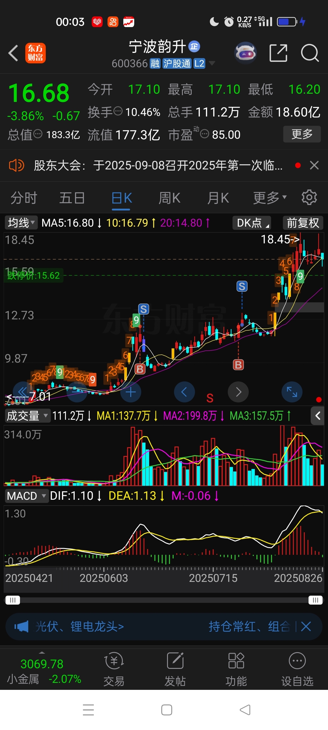Screen dimensions: 328x730
Task: Move chart right with the arrow button
Action: pos(238,392)
